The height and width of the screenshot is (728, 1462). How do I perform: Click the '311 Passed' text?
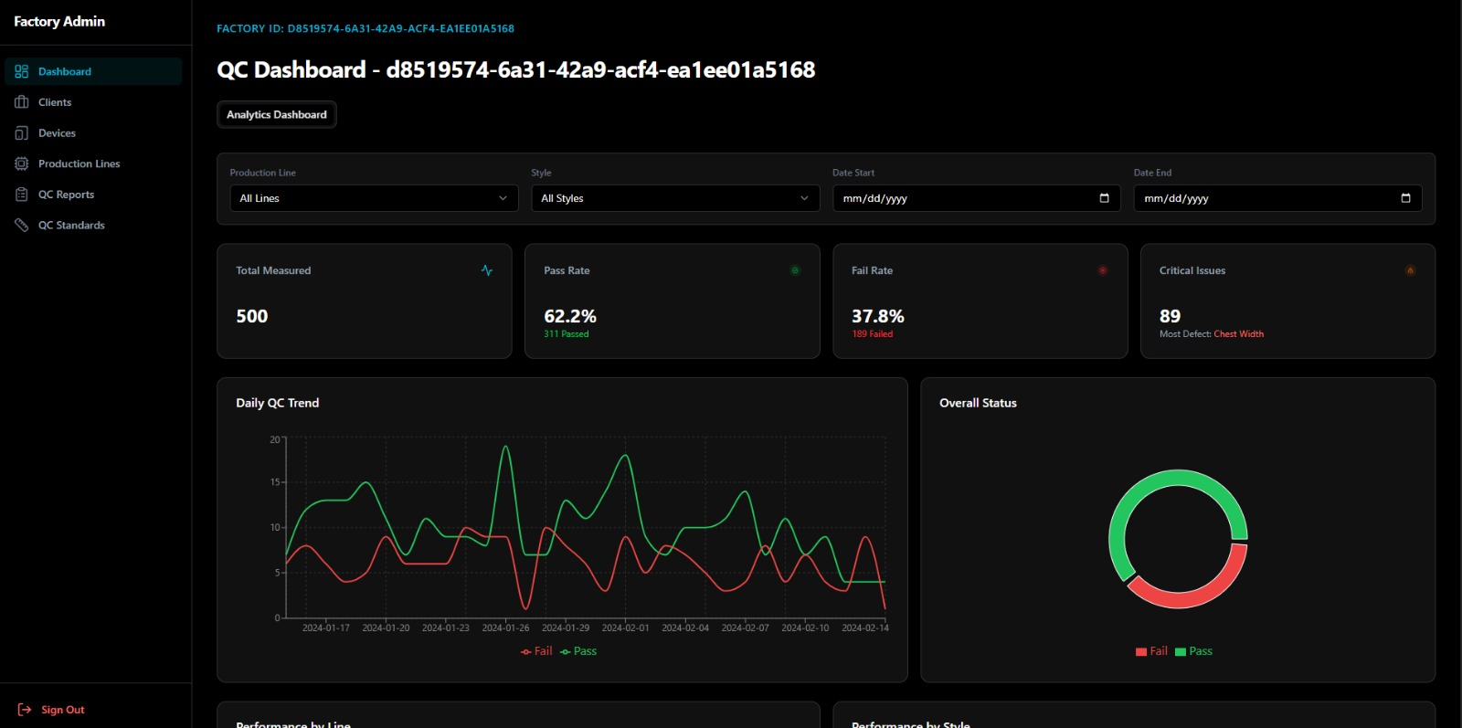tap(567, 334)
